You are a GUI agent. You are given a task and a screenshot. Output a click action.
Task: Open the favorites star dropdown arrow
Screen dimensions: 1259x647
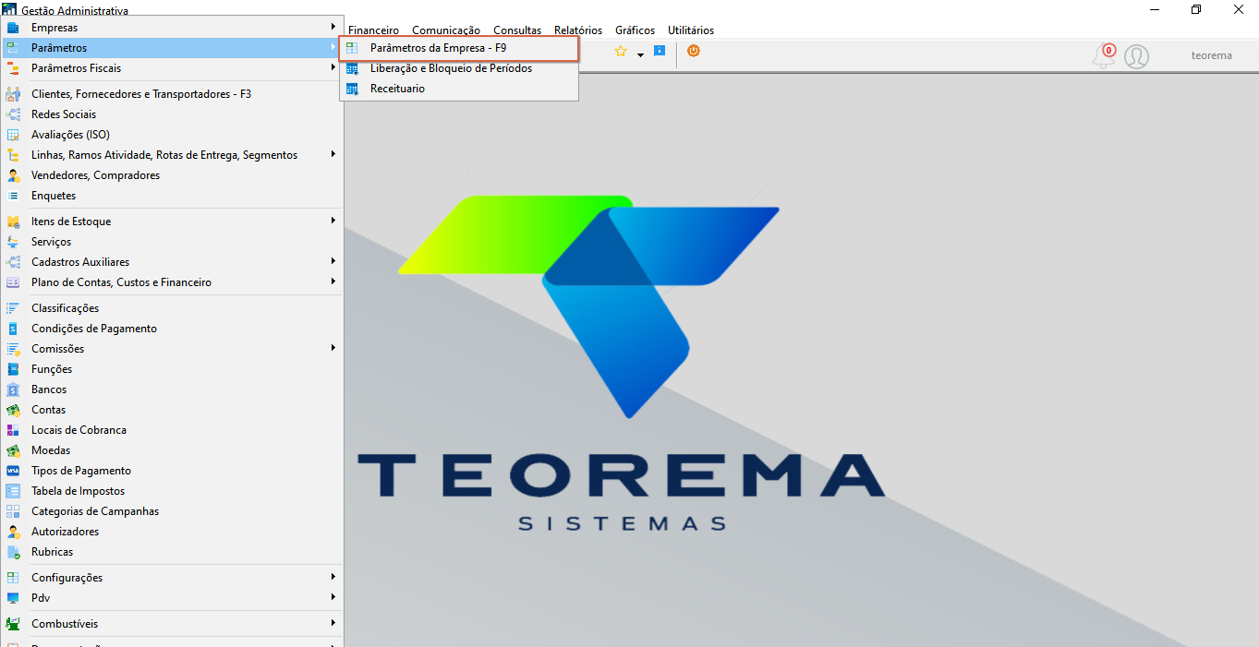[x=640, y=55]
